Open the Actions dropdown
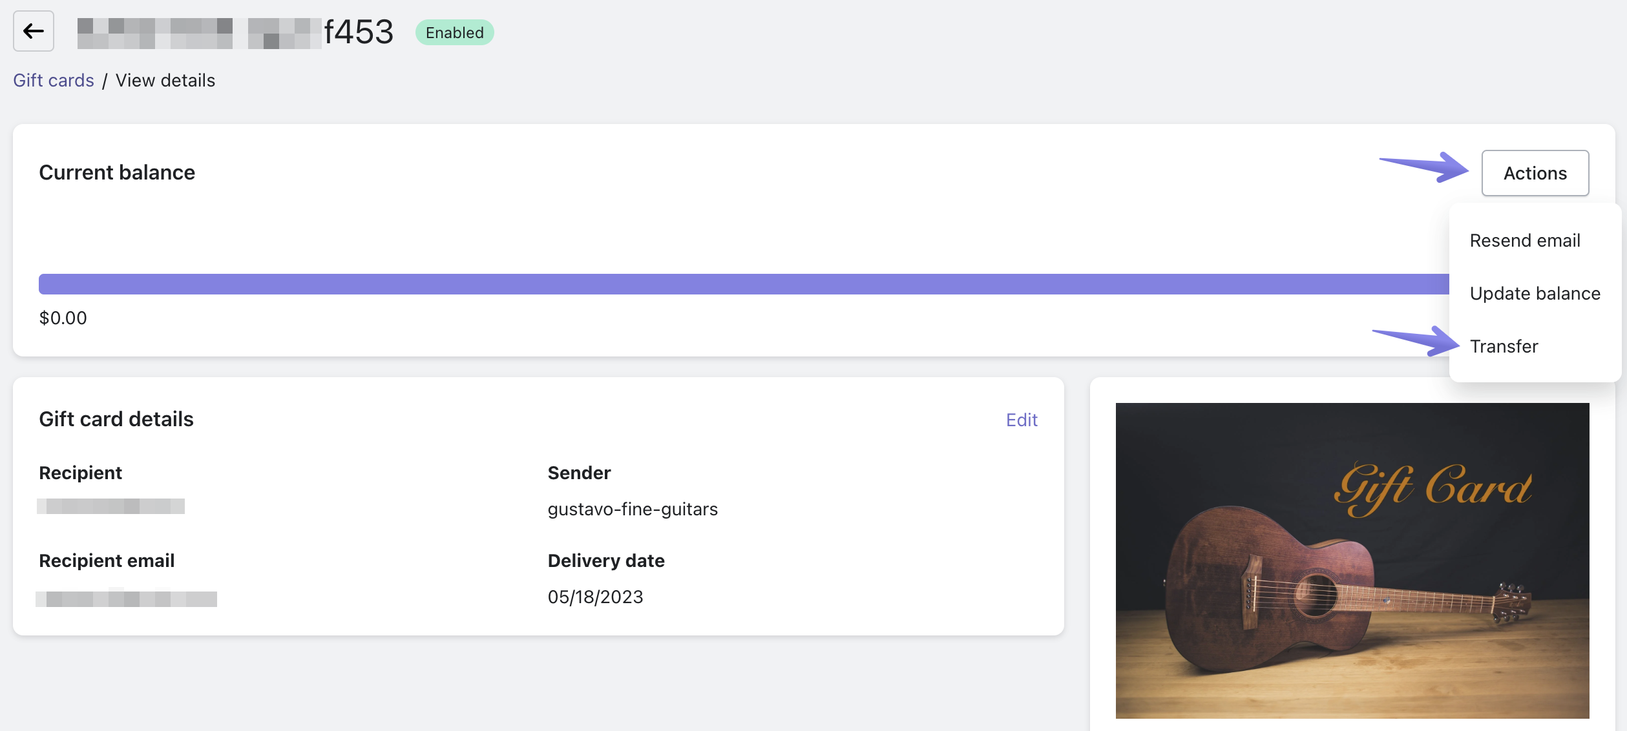The height and width of the screenshot is (731, 1627). coord(1535,173)
